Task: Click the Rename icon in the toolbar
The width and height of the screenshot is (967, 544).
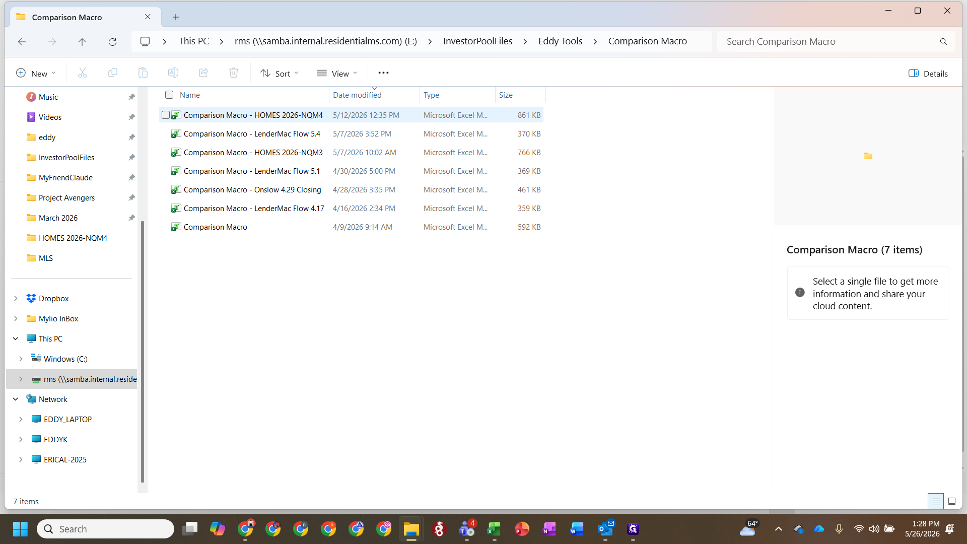Action: tap(173, 73)
